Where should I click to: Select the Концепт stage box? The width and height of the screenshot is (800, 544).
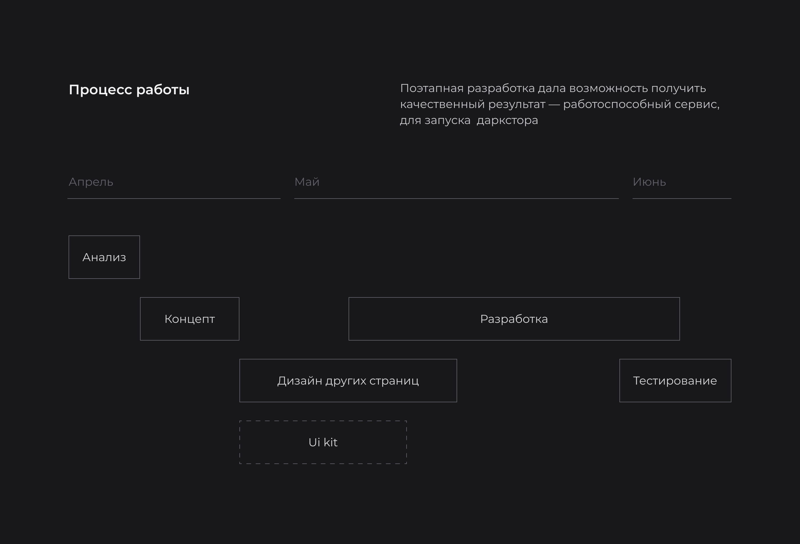point(189,319)
